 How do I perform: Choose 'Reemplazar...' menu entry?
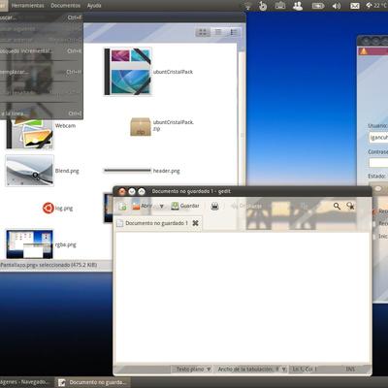[41, 72]
